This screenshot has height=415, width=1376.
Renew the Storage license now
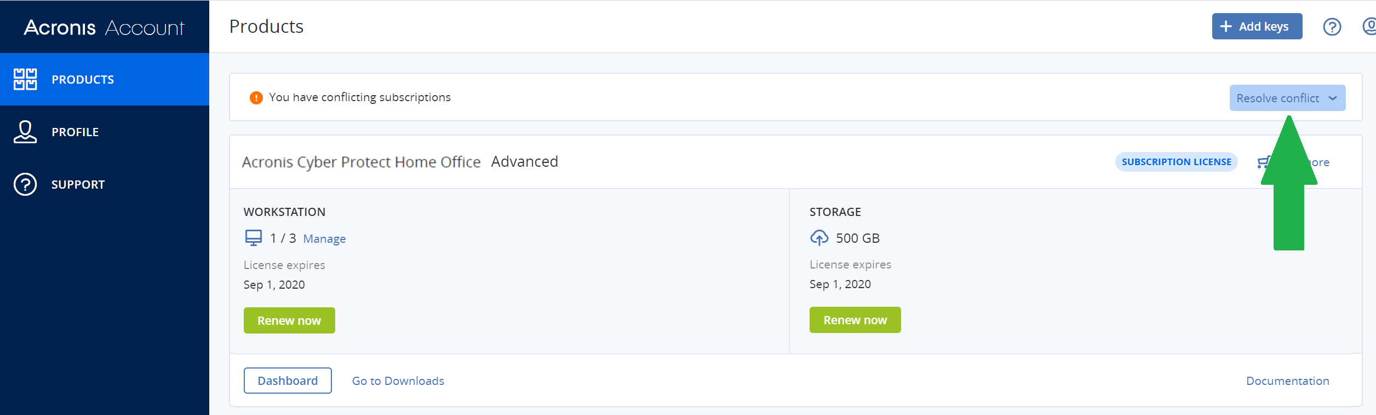click(x=855, y=320)
